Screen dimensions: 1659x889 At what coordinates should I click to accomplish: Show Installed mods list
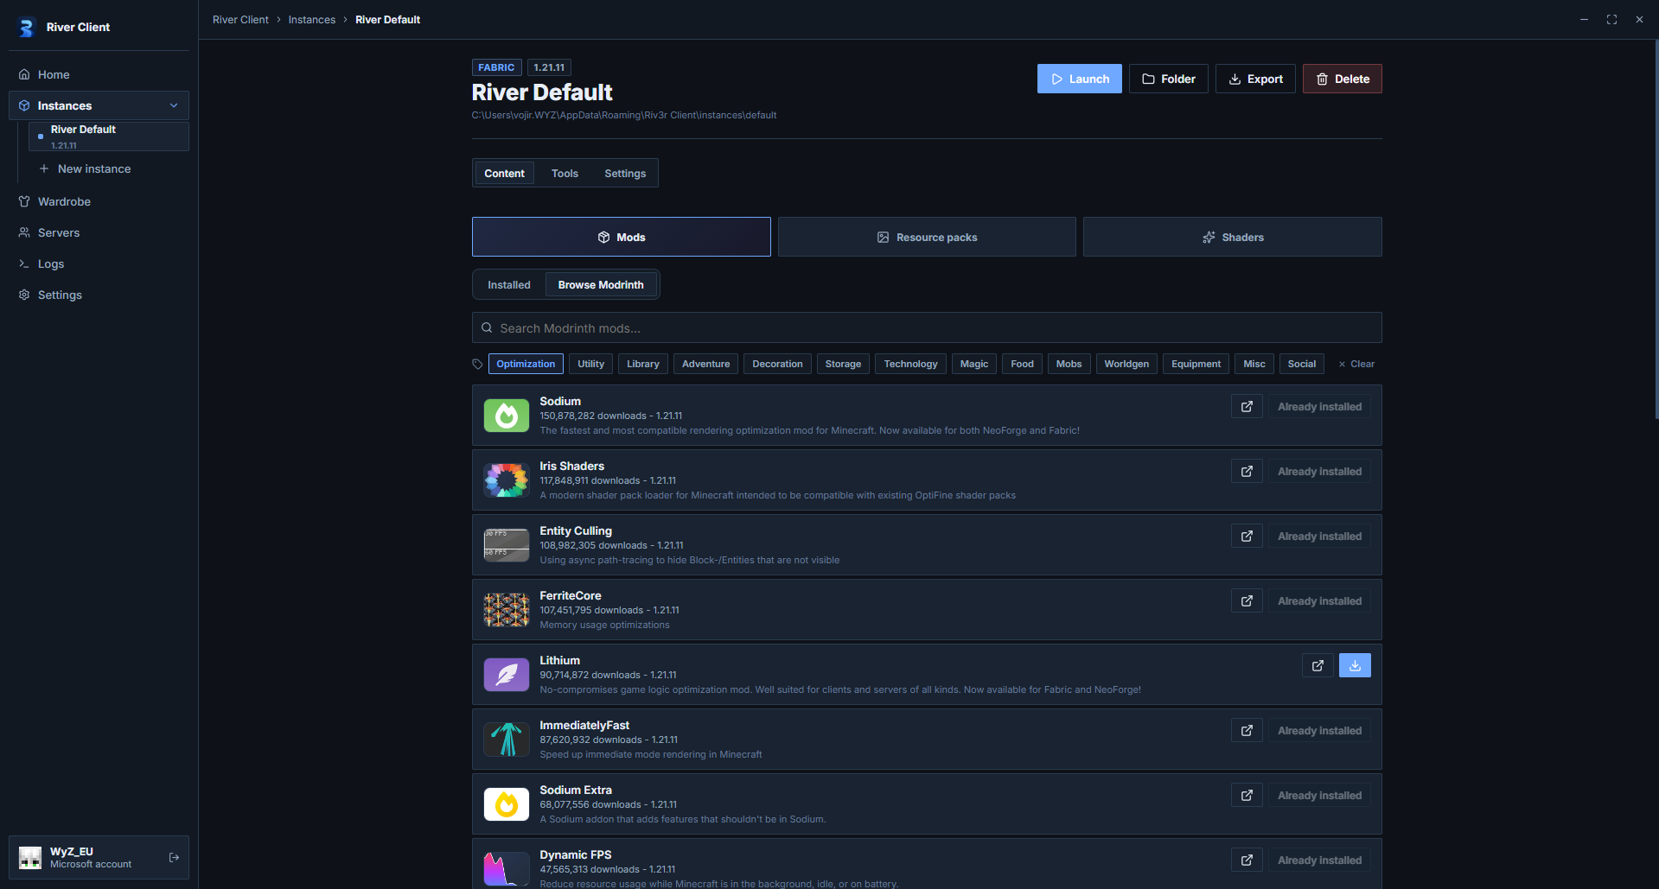click(x=509, y=284)
